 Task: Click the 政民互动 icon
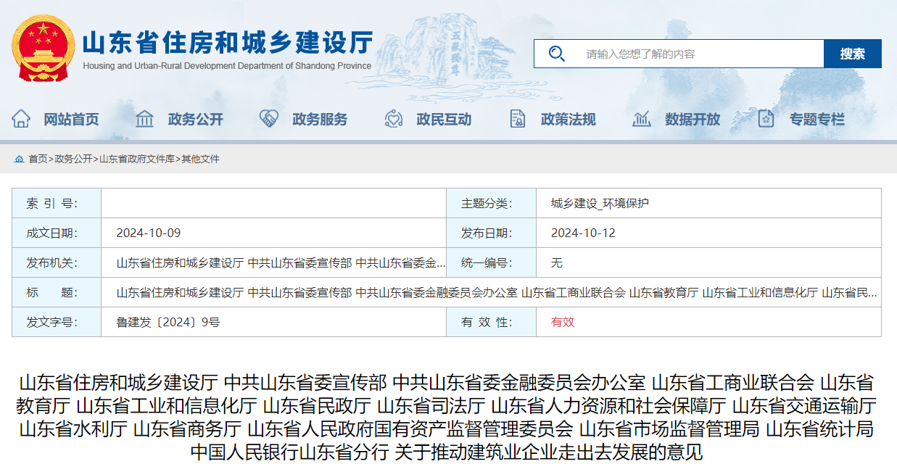(393, 119)
